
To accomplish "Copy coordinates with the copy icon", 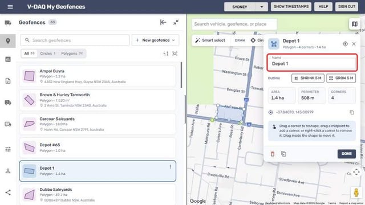I will pos(352,112).
